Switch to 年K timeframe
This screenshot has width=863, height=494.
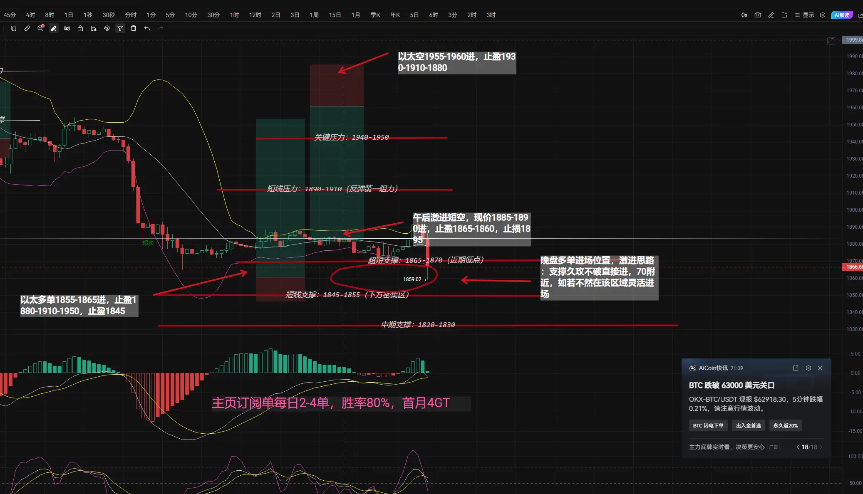click(395, 15)
